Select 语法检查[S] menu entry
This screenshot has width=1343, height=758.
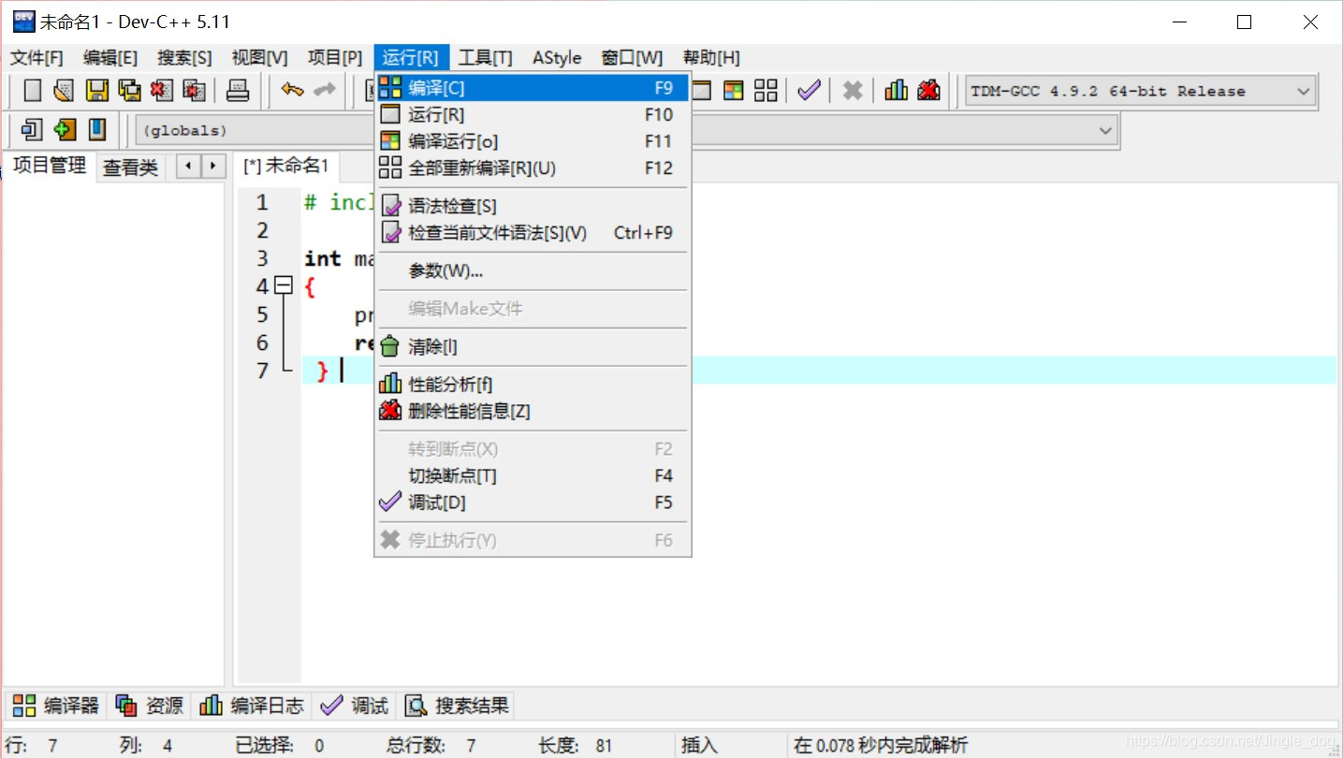[x=533, y=206]
